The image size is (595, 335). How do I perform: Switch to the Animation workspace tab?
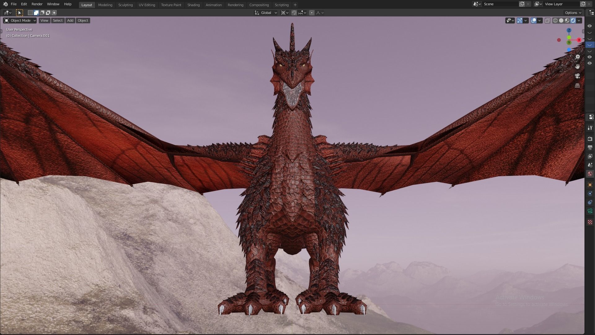click(x=214, y=5)
